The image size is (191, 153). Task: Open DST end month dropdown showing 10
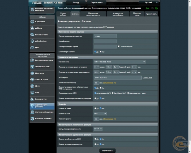96,72
